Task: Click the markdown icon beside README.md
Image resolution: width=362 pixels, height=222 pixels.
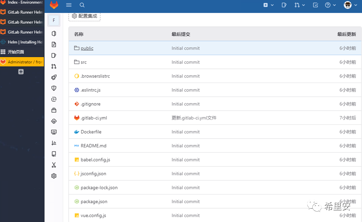Action: tap(77, 146)
